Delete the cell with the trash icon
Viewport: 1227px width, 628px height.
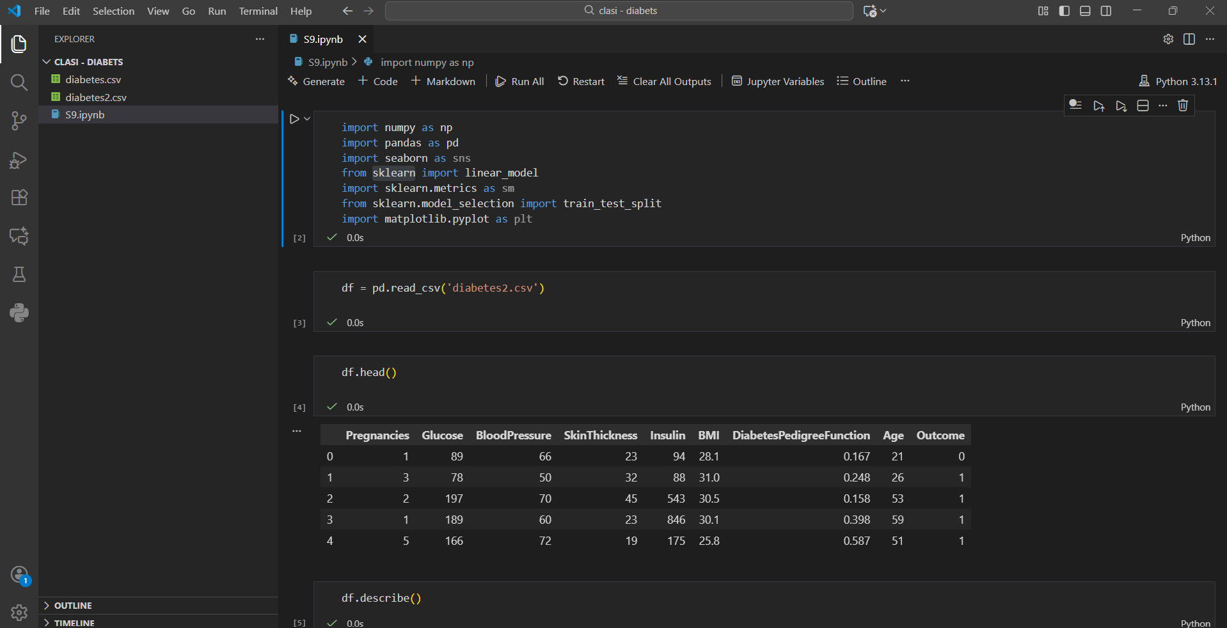(1183, 106)
